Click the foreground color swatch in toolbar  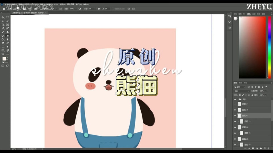pyautogui.click(x=4, y=59)
